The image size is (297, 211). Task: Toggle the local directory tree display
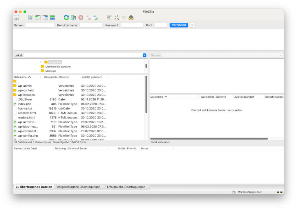38,18
